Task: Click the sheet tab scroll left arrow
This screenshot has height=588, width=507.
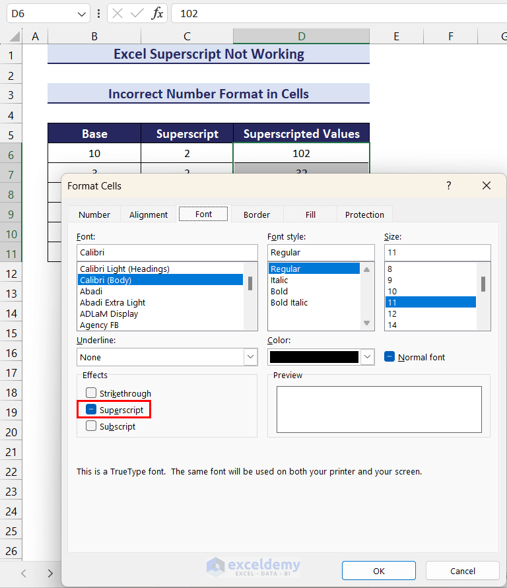Action: (x=24, y=573)
